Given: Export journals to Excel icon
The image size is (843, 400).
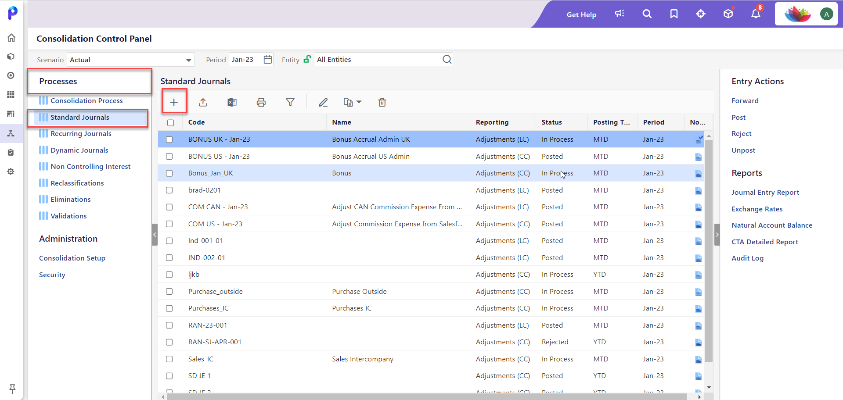Looking at the screenshot, I should tap(232, 102).
